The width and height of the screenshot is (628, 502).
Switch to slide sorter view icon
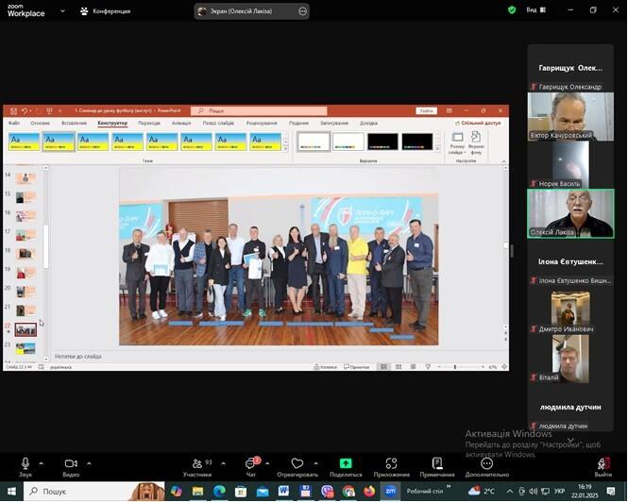(x=399, y=367)
